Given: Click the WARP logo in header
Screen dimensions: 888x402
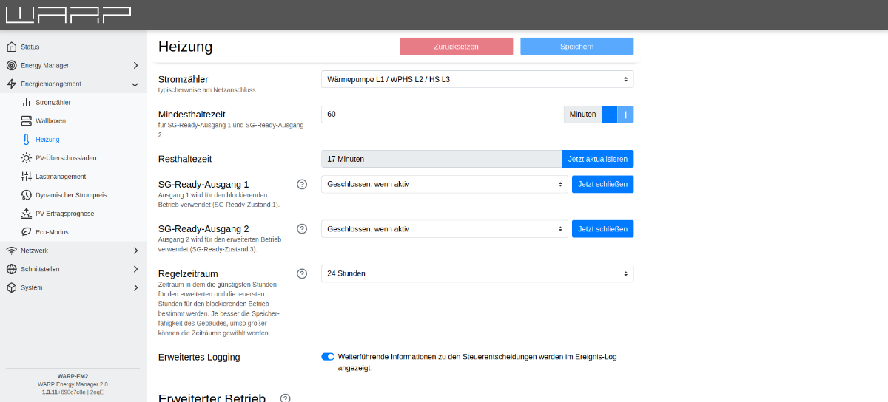Looking at the screenshot, I should [68, 15].
